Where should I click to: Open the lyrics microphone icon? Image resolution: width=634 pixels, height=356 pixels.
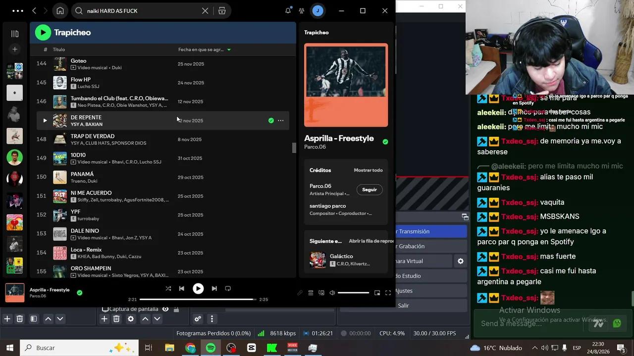pyautogui.click(x=300, y=293)
